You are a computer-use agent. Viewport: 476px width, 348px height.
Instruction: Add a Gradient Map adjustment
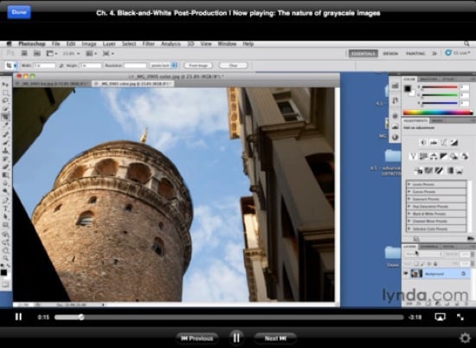click(x=449, y=171)
